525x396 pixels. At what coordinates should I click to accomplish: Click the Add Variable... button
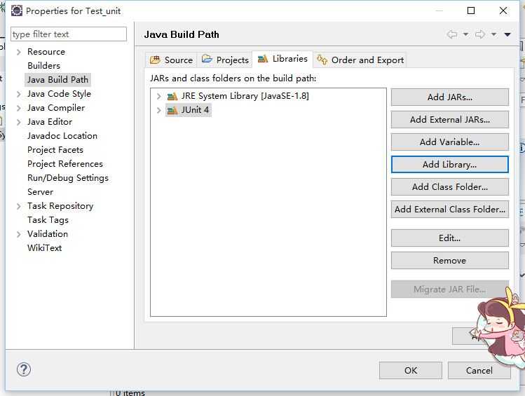(x=450, y=142)
